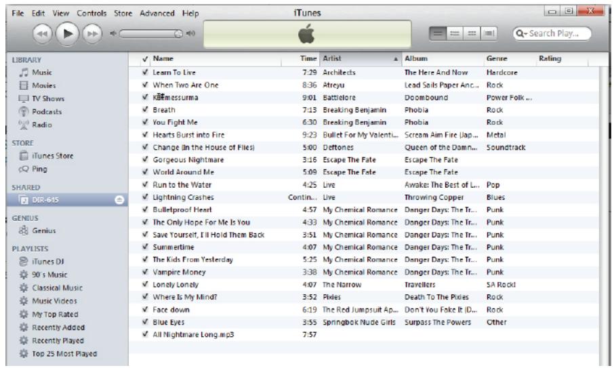This screenshot has width=614, height=368.
Task: Switch to album list view icon
Action: (x=455, y=33)
